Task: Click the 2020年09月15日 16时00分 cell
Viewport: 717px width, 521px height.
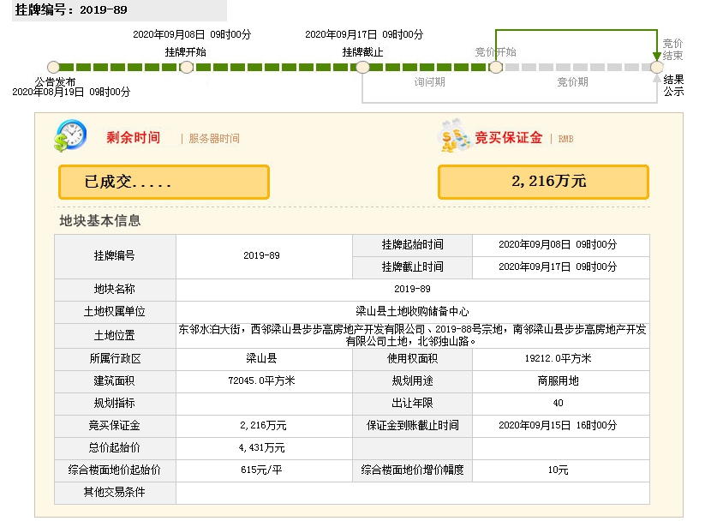Action: (560, 426)
